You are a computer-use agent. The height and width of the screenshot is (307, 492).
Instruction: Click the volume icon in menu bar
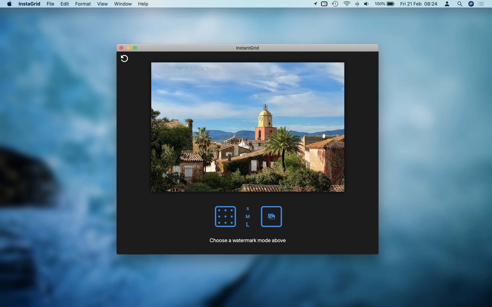(366, 4)
